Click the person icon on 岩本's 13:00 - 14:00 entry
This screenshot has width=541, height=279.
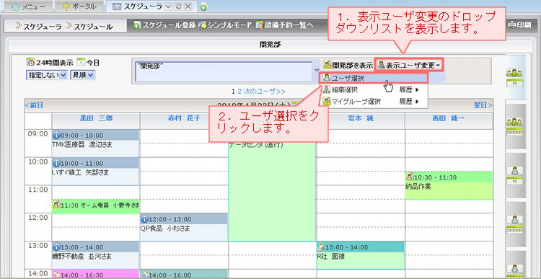click(321, 247)
